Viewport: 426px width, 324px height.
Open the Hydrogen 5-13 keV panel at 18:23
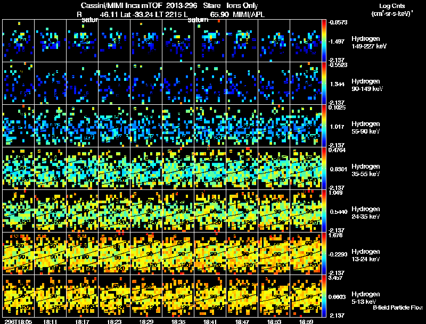(x=114, y=296)
